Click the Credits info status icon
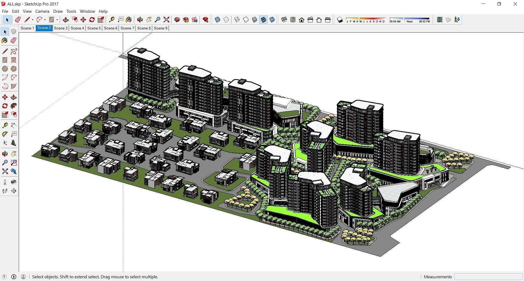 coord(14,277)
